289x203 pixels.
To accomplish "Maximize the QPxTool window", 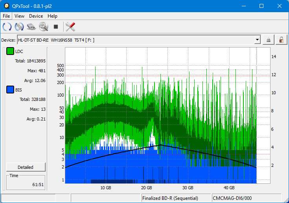I will pos(261,6).
